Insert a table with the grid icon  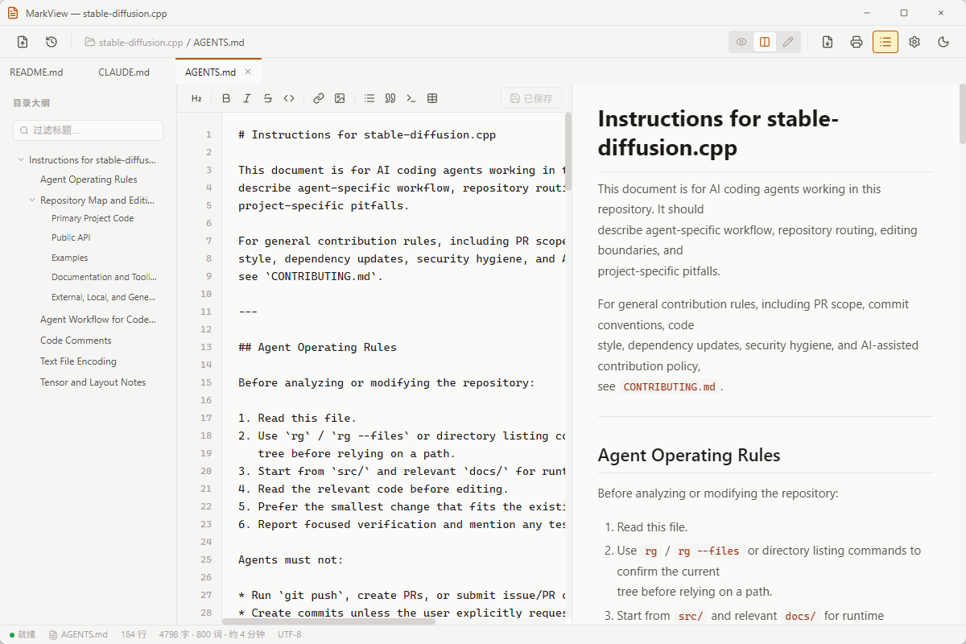432,98
